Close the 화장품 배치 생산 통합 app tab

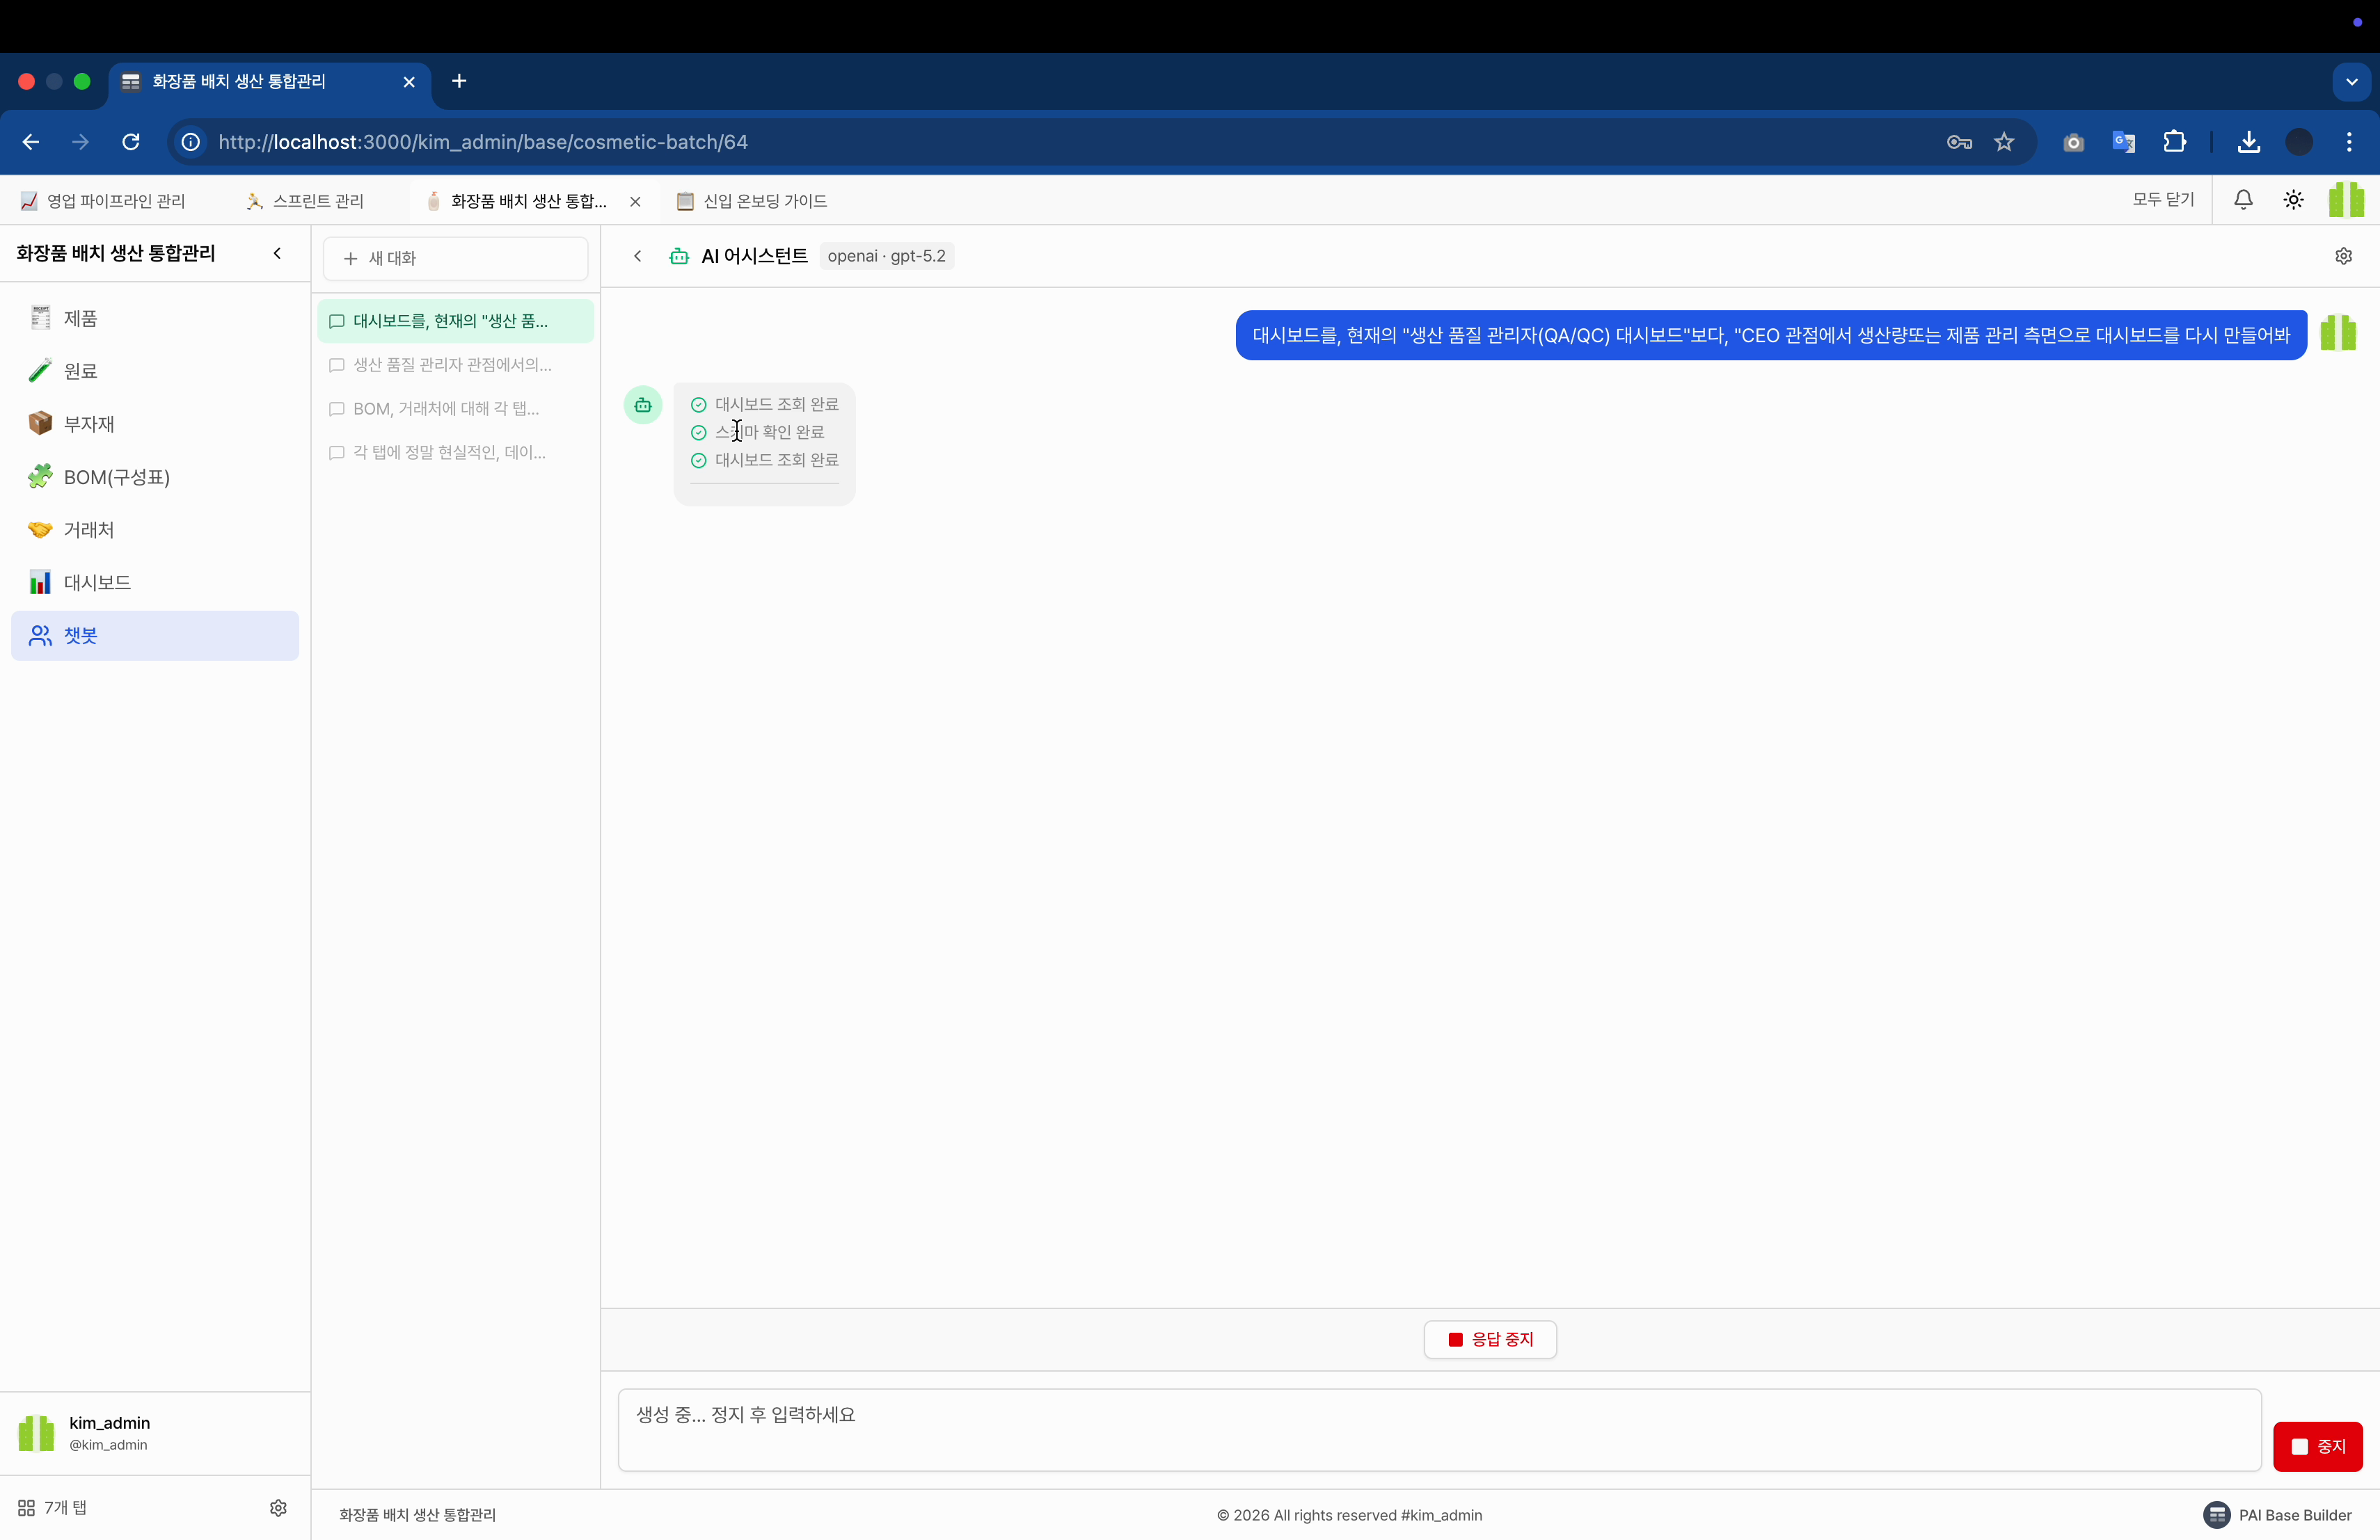(635, 202)
